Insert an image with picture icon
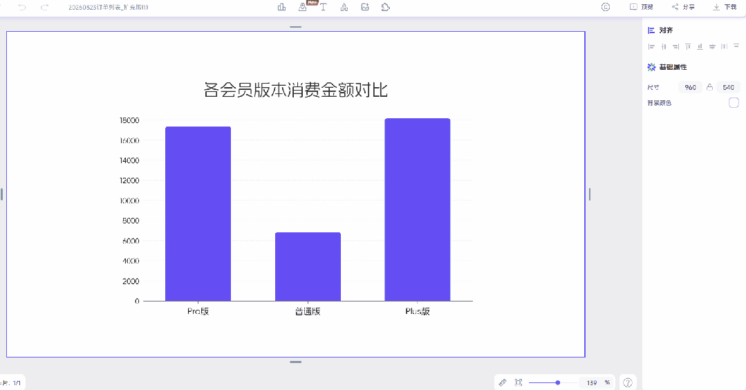The width and height of the screenshot is (746, 390). (365, 7)
